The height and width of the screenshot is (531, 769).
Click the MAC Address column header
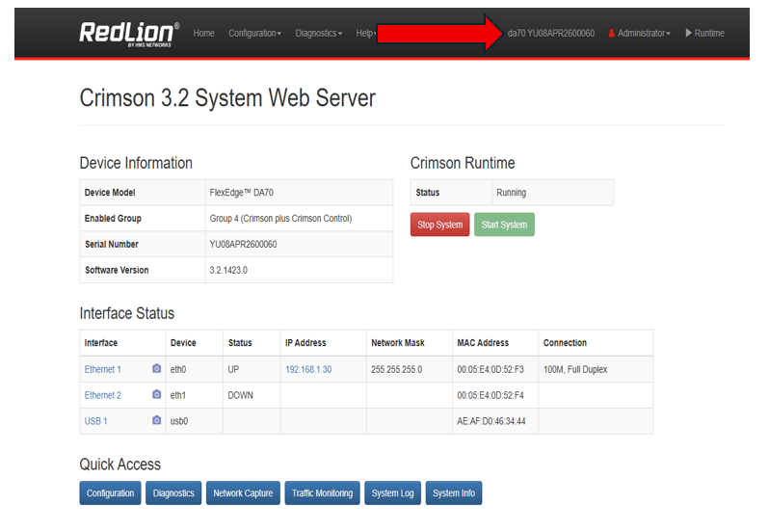click(x=483, y=343)
